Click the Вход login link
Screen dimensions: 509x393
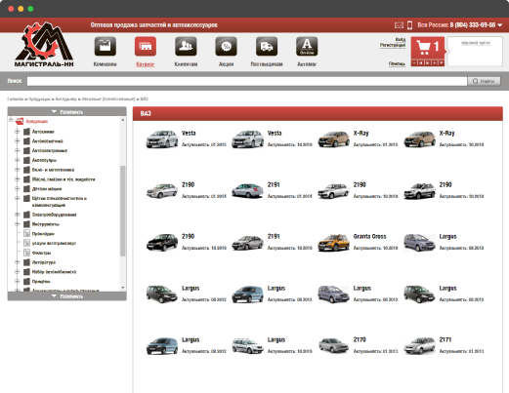coord(401,40)
